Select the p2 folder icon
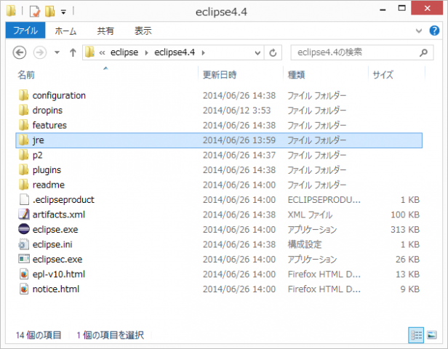Viewport: 448px width, 349px height. tap(23, 155)
